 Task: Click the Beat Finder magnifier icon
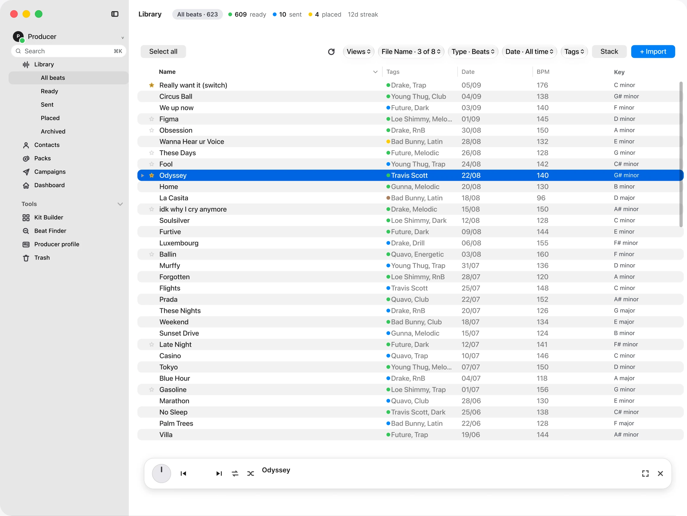tap(26, 231)
